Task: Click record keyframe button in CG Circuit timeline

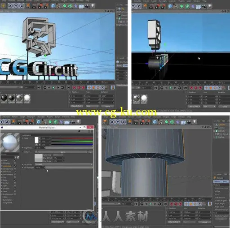Action: coord(75,87)
